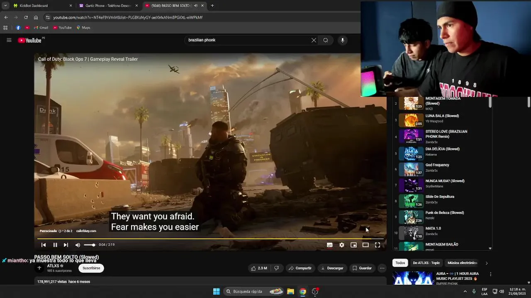531x298 pixels.
Task: Play Funk de Beleza (Slowed)
Action: click(442, 216)
